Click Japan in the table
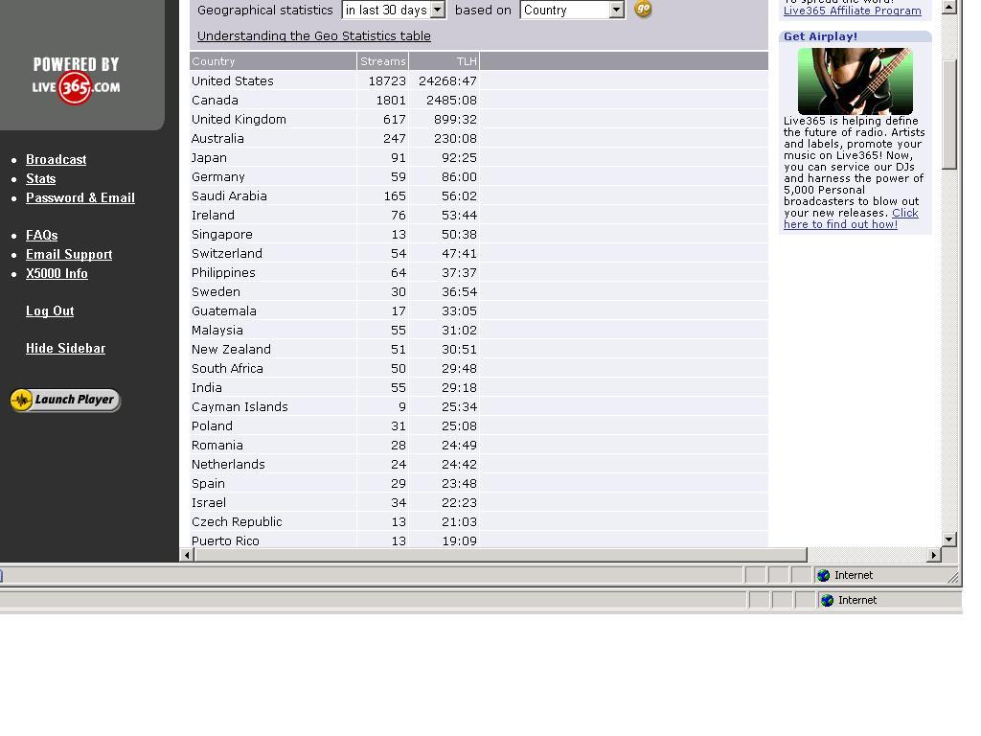The image size is (981, 736). click(x=209, y=158)
